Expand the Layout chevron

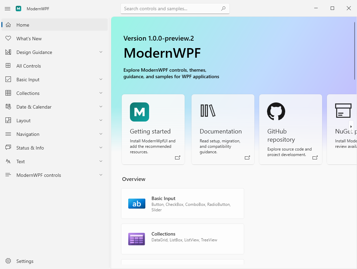tap(101, 120)
